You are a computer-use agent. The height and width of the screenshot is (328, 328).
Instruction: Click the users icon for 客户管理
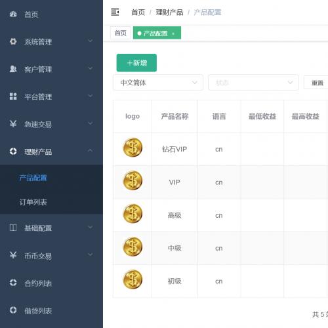tap(13, 69)
